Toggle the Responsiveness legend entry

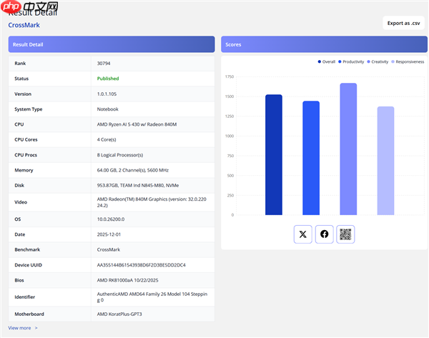click(x=408, y=61)
